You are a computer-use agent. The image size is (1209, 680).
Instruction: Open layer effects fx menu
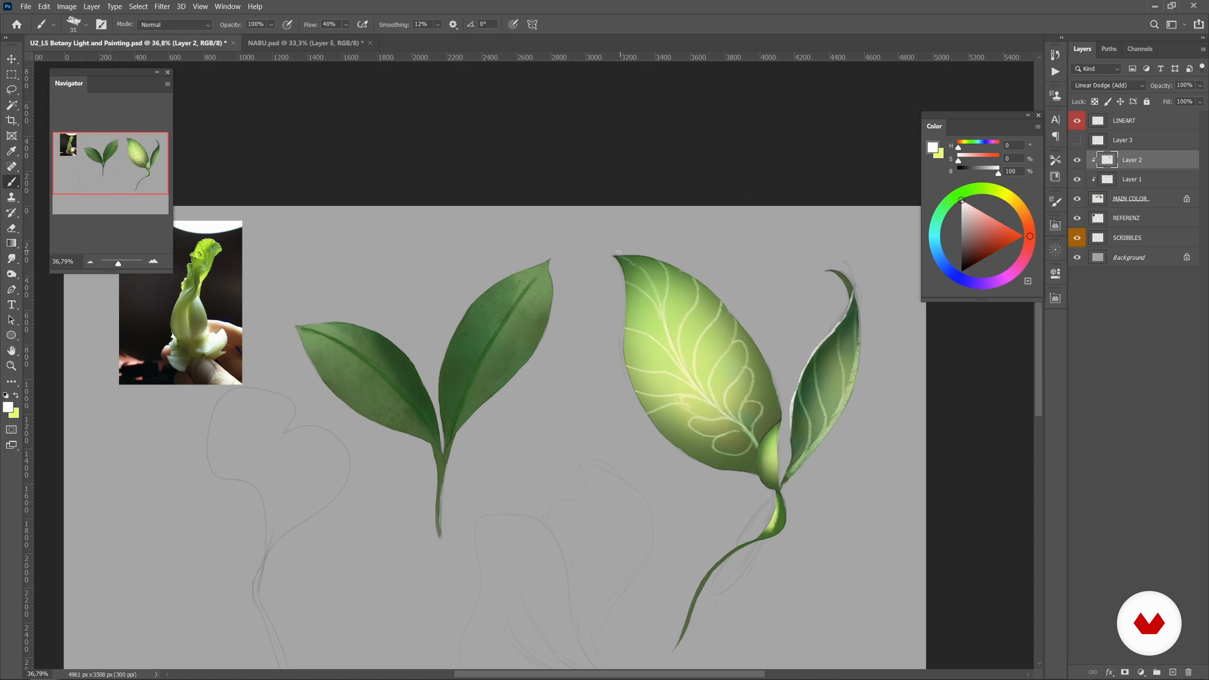pos(1109,672)
